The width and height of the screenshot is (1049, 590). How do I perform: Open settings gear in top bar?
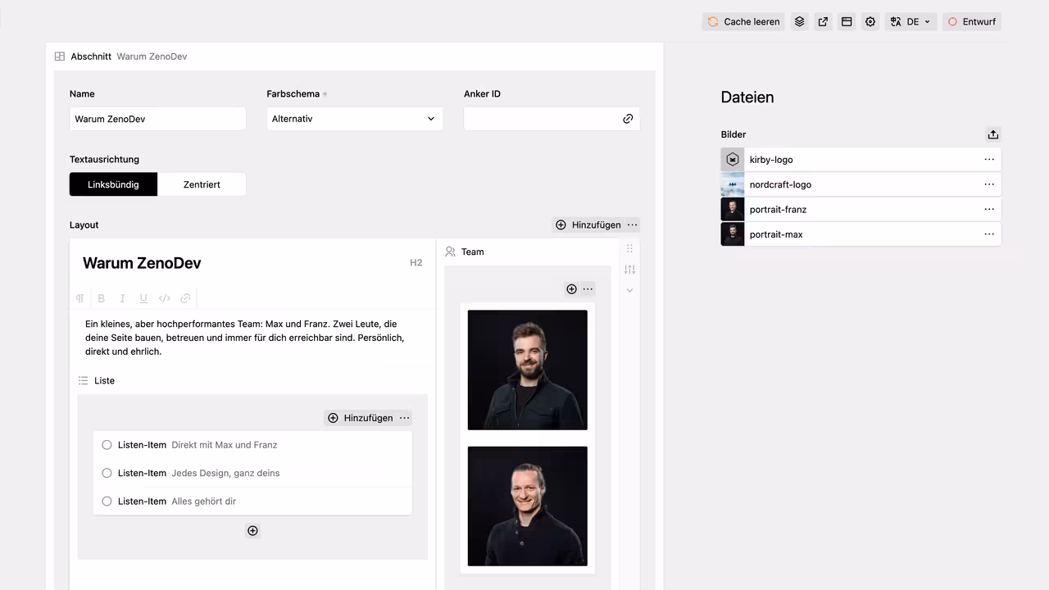coord(870,22)
